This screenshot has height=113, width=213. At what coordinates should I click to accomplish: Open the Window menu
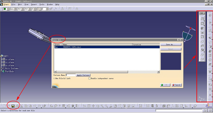click(50, 5)
